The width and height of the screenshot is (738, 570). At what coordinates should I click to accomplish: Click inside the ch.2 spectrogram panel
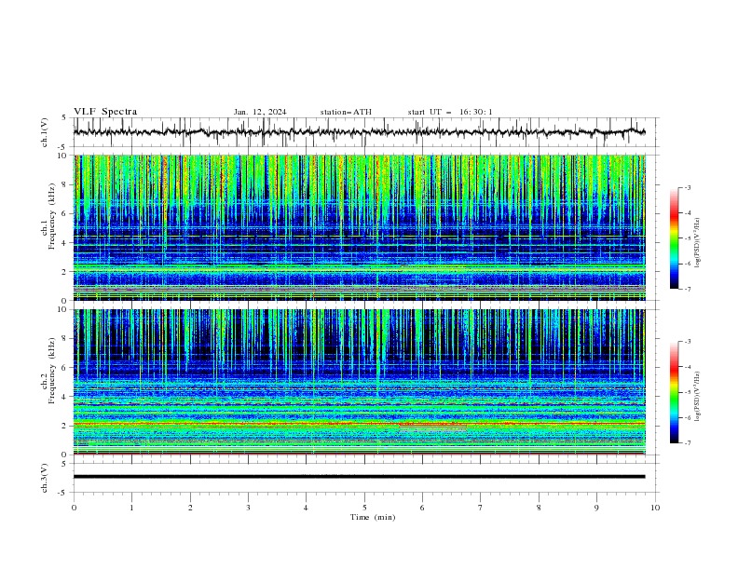coord(359,382)
